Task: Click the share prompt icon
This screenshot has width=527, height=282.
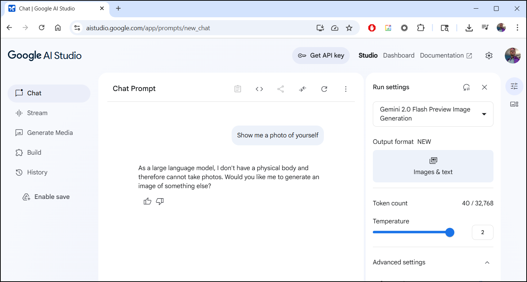Action: click(x=281, y=89)
